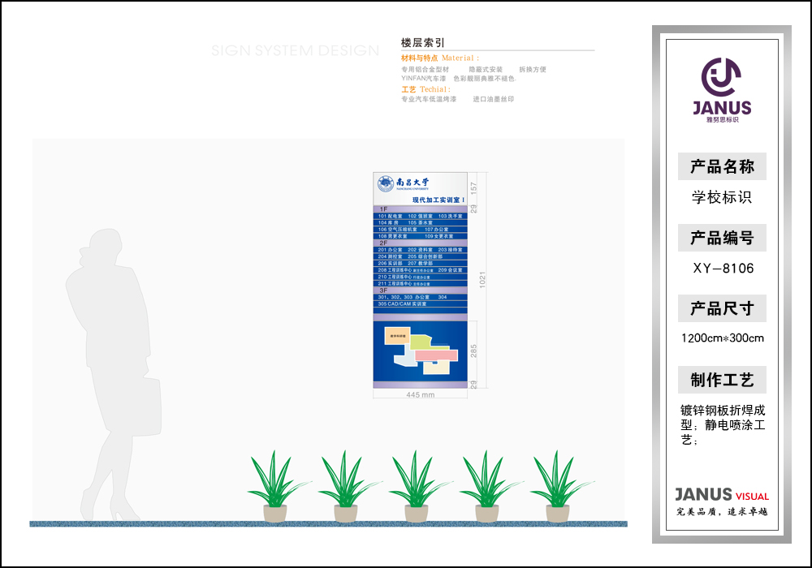Screen dimensions: 812x568
Task: Select the 产品尺寸 label box
Action: click(x=722, y=308)
